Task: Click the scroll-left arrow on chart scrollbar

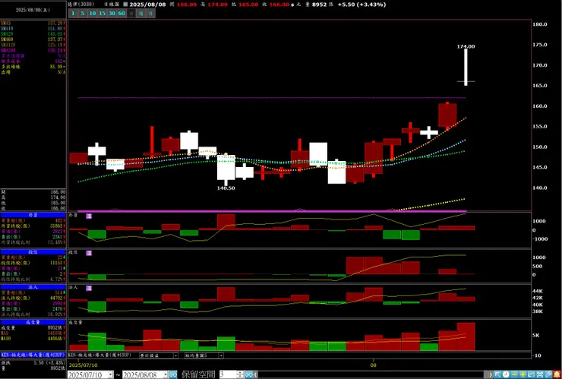Action: tap(256, 374)
